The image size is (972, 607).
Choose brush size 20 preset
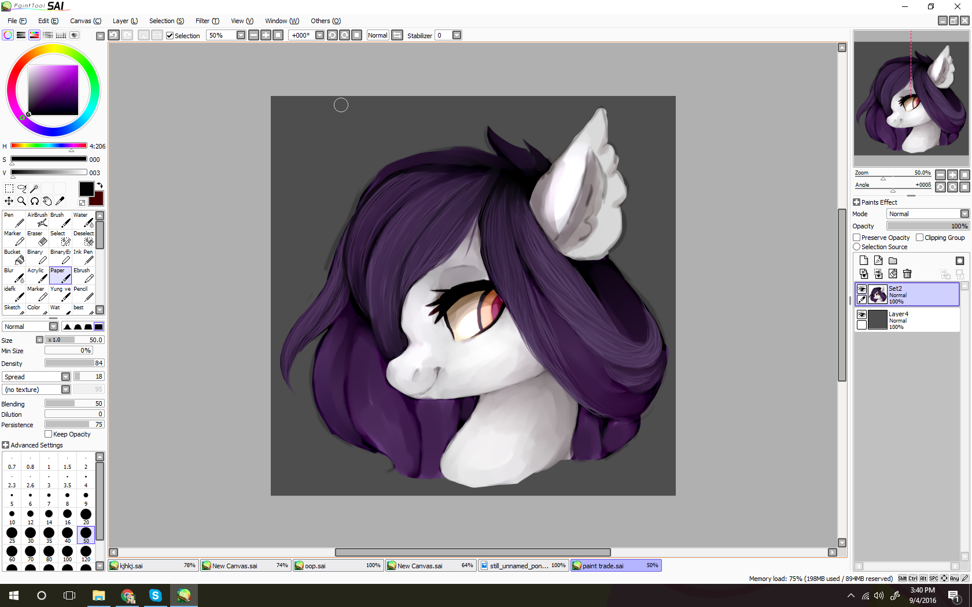(86, 516)
